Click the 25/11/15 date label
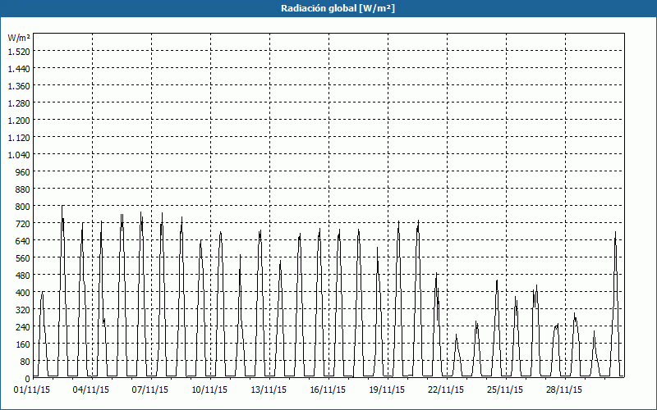The image size is (657, 410). click(x=505, y=390)
